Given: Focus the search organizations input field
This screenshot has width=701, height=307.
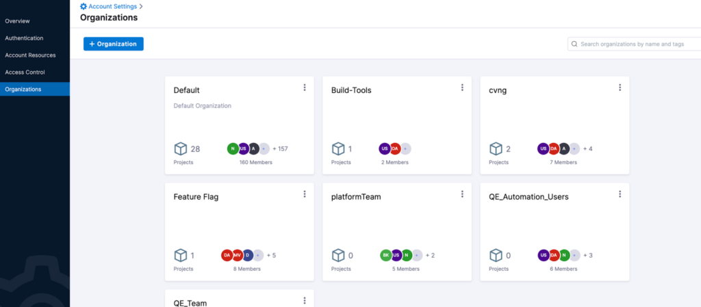Looking at the screenshot, I should coord(635,44).
